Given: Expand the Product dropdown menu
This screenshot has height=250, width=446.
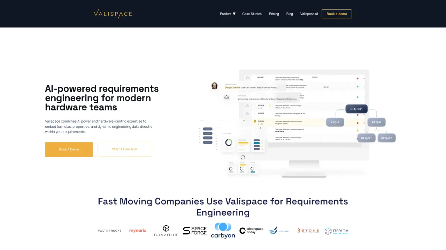Looking at the screenshot, I should (228, 14).
